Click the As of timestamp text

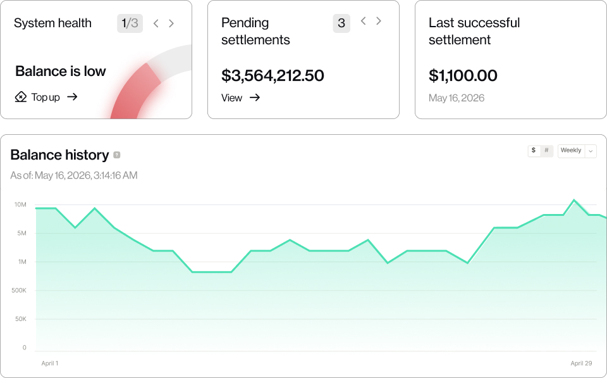pyautogui.click(x=74, y=175)
